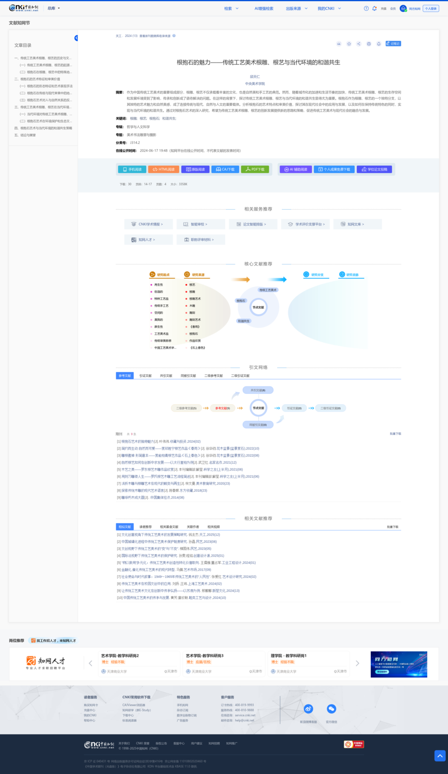
Task: Expand the 检索 search dropdown menu
Action: 231,8
